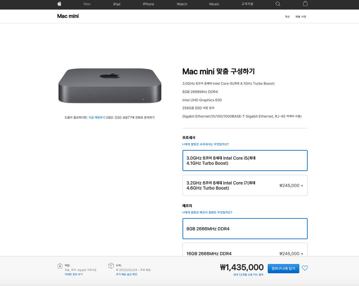Image resolution: width=359 pixels, height=286 pixels.
Task: Switch to 제품 사양 tab
Action: [301, 17]
